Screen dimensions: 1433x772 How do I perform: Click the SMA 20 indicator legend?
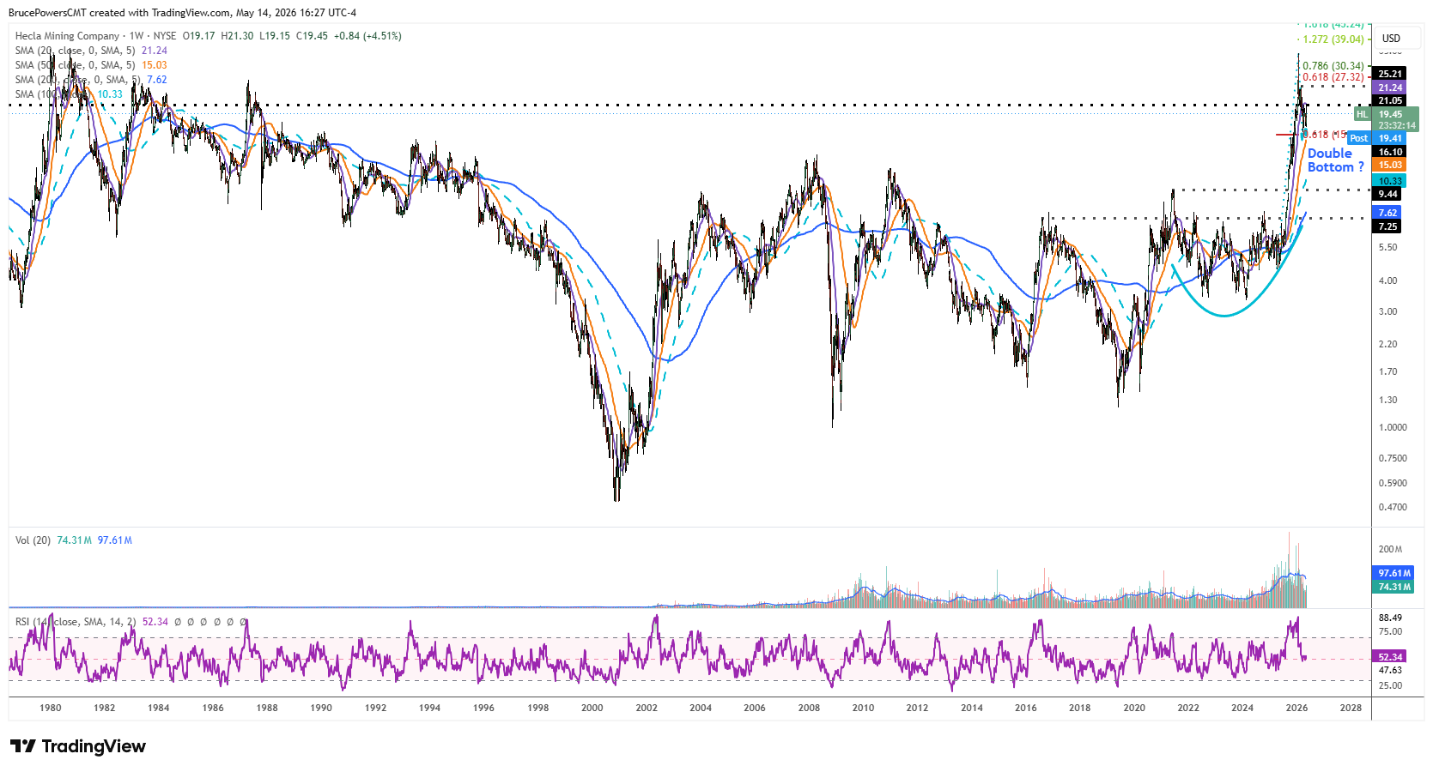[91, 51]
